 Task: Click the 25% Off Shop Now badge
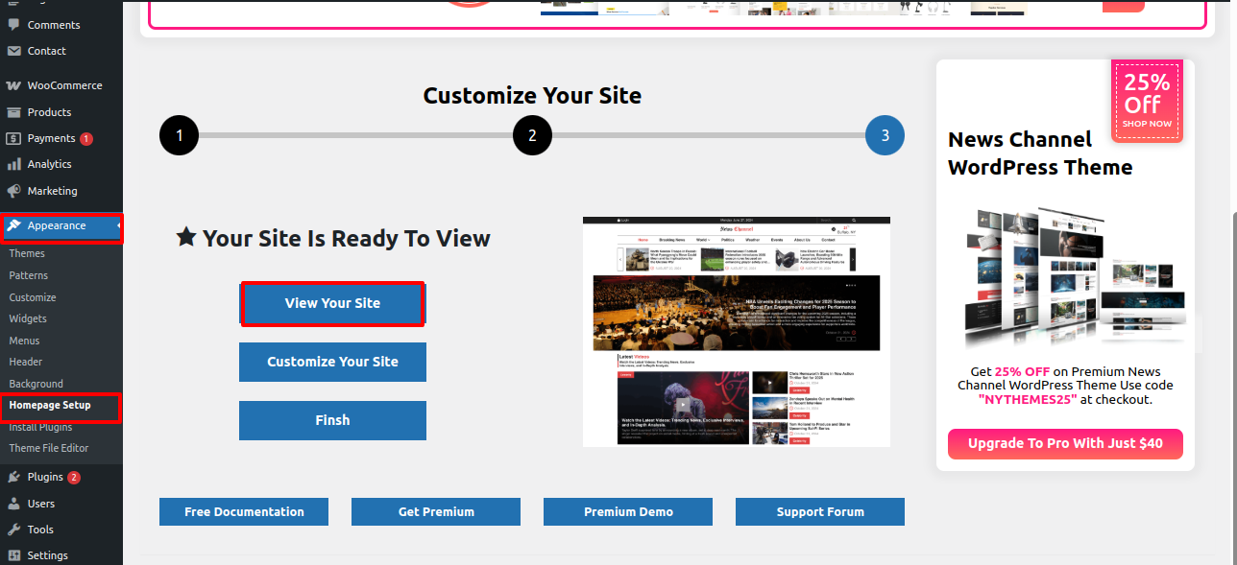(1148, 100)
